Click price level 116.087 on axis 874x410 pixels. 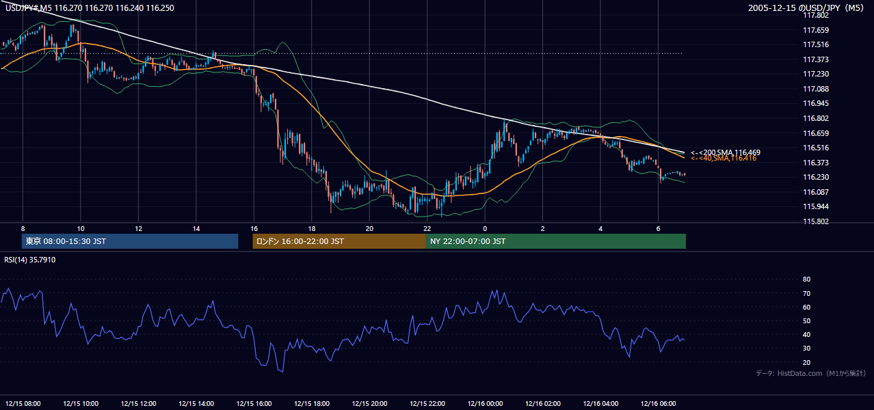click(x=815, y=192)
